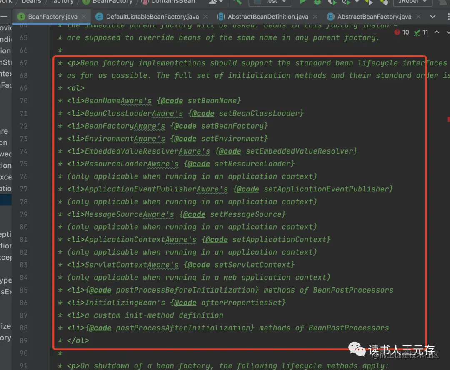This screenshot has width=450, height=370.
Task: Click the @code tag before setBeanFactory
Action: [185, 126]
